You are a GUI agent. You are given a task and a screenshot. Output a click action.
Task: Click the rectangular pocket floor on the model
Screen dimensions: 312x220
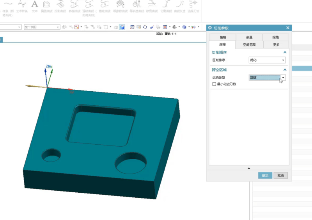click(101, 128)
